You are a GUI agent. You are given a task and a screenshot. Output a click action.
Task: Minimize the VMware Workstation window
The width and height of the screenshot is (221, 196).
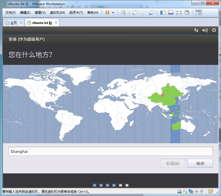(195, 3)
